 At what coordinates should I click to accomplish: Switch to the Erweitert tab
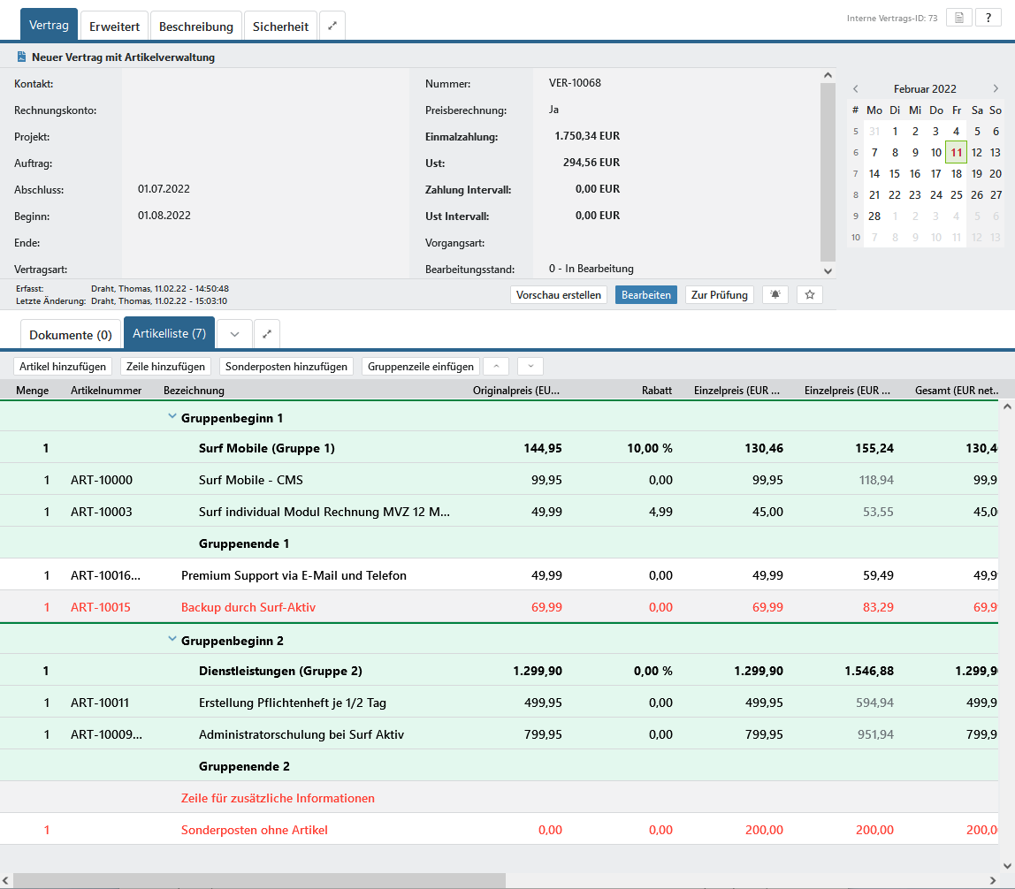[114, 27]
